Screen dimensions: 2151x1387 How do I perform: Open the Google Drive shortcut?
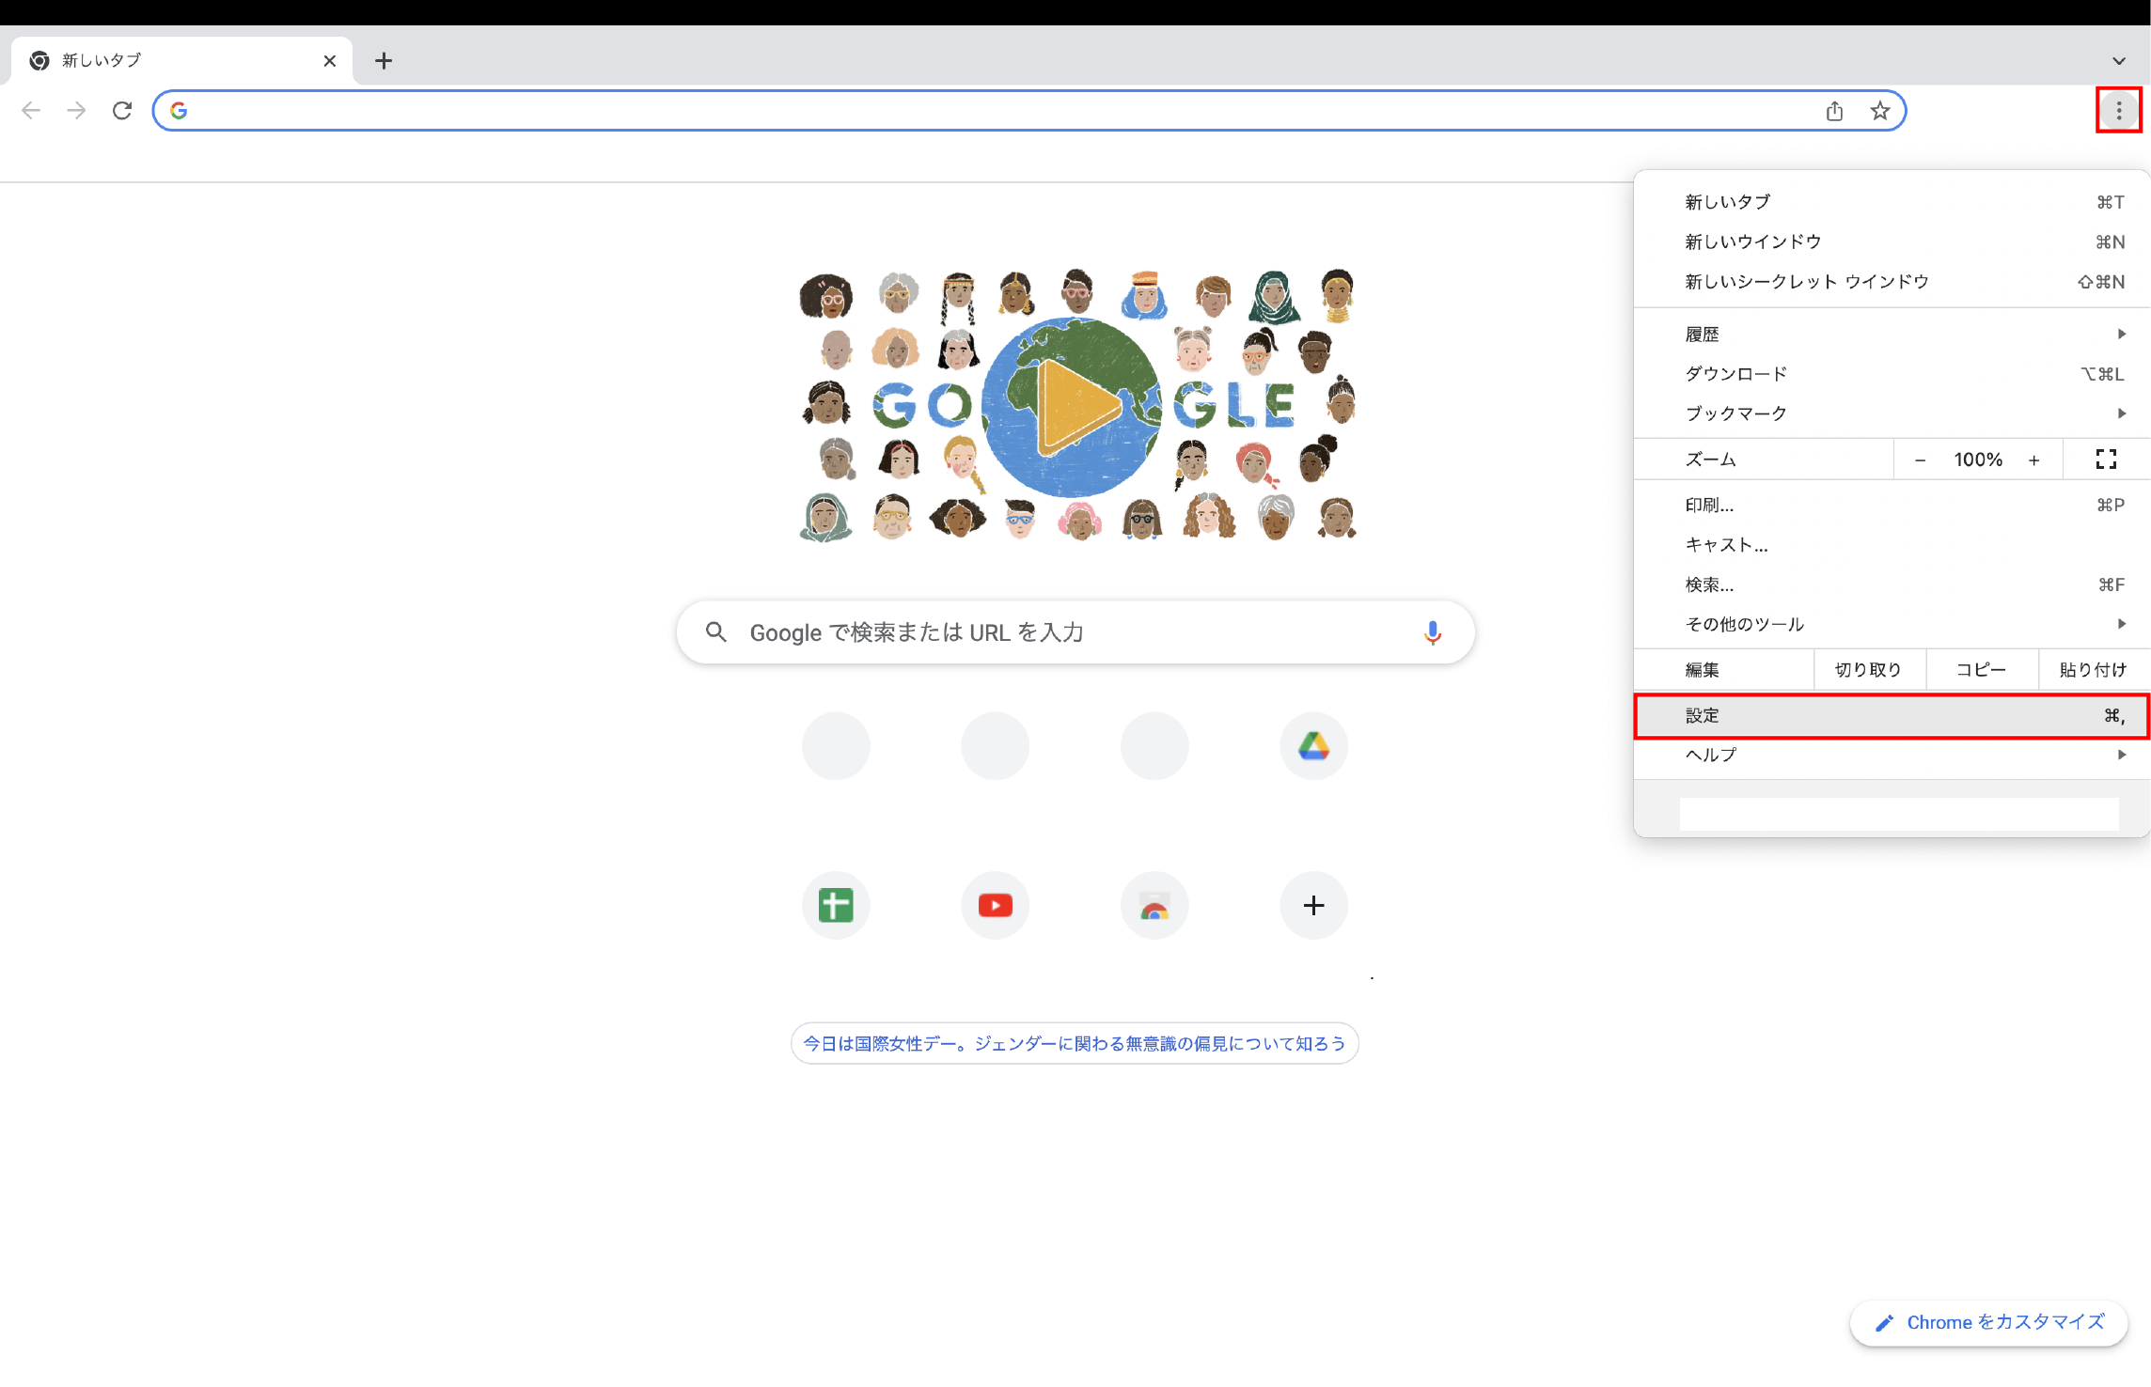tap(1314, 746)
